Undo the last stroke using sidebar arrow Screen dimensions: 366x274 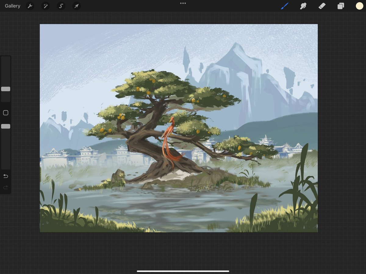click(5, 176)
